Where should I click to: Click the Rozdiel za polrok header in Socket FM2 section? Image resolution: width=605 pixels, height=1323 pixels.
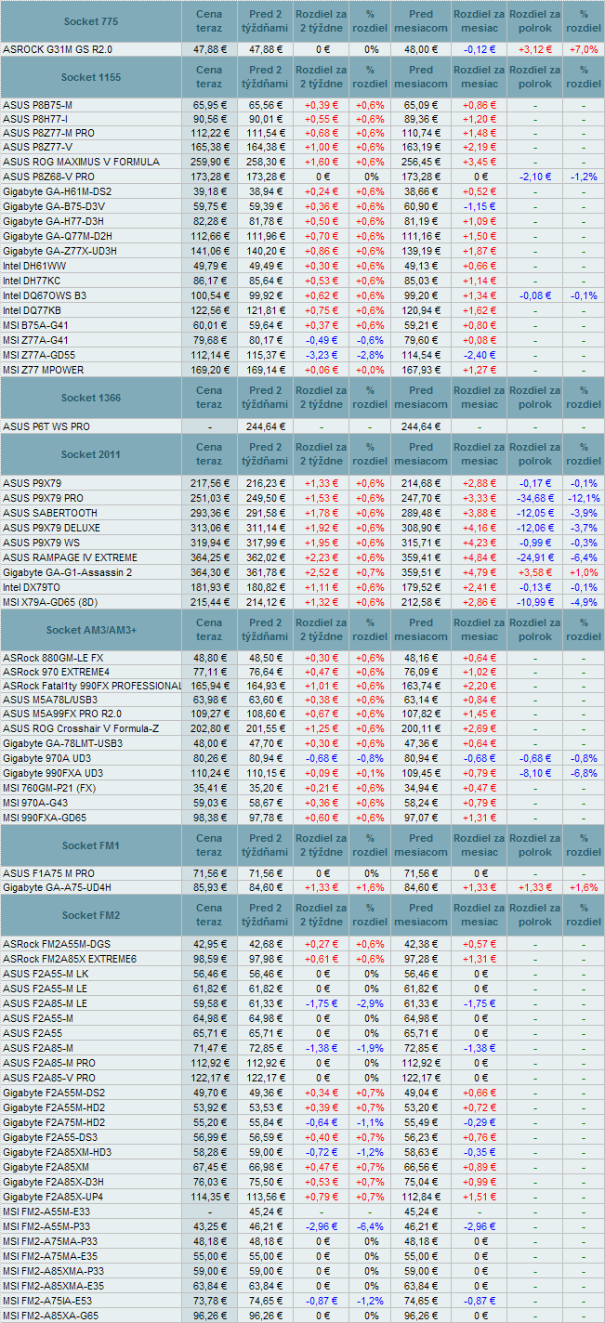pyautogui.click(x=535, y=915)
